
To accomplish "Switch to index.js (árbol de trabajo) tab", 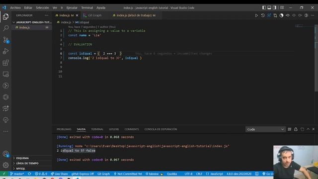I will coord(134,15).
